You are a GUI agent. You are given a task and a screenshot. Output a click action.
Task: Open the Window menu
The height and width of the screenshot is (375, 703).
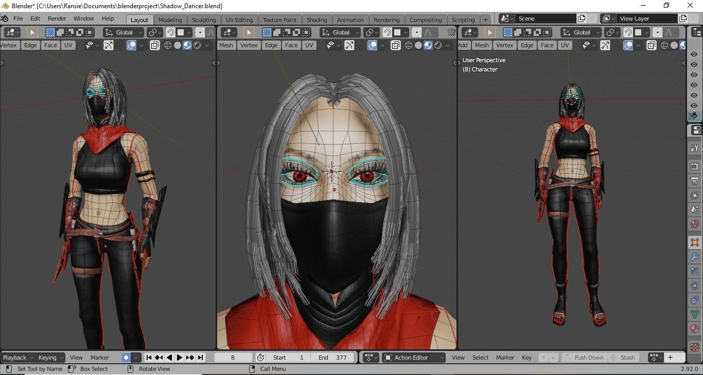pos(83,18)
